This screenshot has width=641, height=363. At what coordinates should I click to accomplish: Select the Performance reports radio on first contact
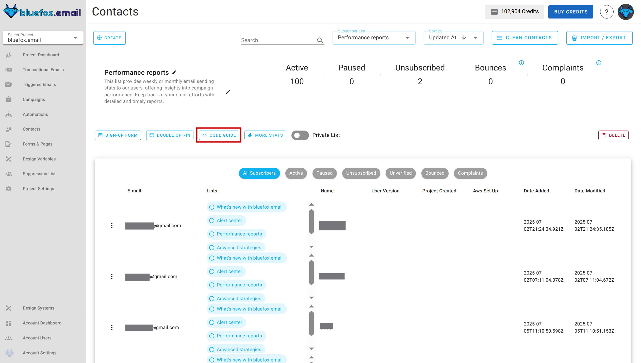click(x=211, y=234)
